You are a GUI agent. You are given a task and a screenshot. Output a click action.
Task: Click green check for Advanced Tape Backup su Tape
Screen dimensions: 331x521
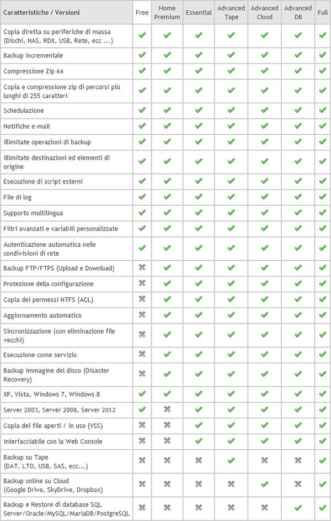coord(231,461)
